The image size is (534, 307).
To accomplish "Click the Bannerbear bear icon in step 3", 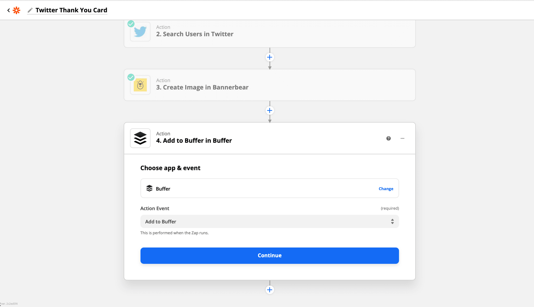I will pos(140,85).
